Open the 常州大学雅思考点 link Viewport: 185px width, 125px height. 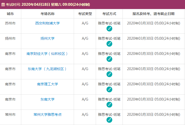[47, 115]
